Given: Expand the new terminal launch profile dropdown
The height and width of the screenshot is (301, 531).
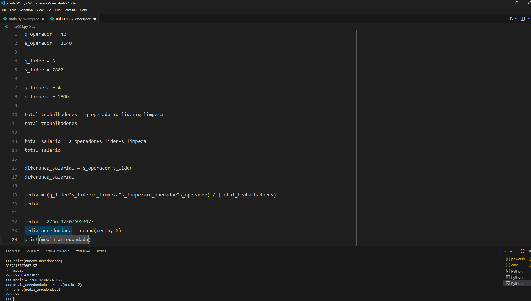Looking at the screenshot, I should tap(505, 251).
